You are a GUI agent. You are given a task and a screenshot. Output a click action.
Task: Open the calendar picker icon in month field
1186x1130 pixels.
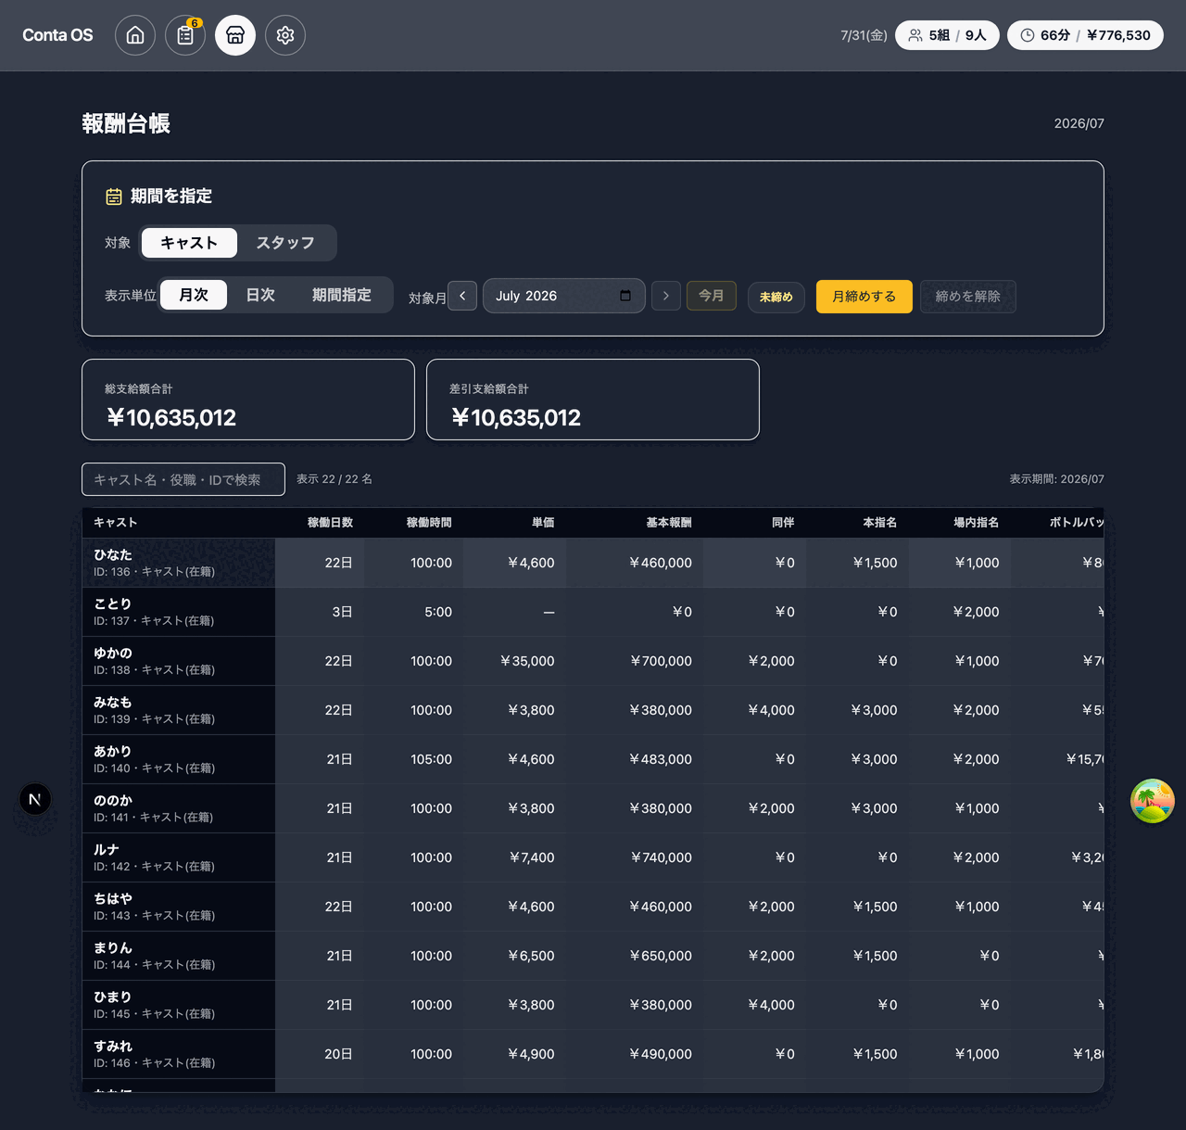[625, 296]
